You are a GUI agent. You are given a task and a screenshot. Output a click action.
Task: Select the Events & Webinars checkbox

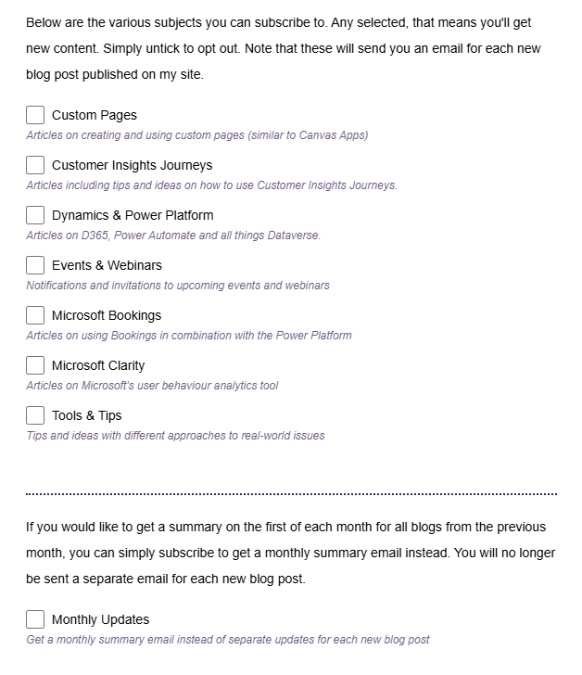click(x=35, y=265)
